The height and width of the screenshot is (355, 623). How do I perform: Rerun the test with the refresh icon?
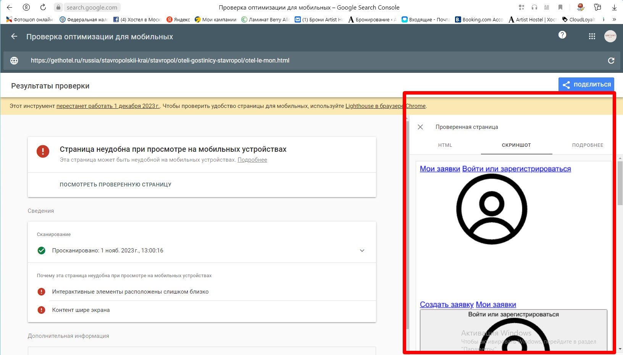pos(611,61)
